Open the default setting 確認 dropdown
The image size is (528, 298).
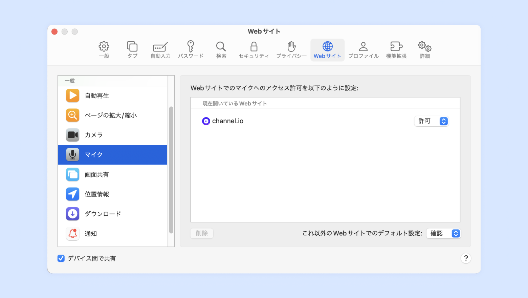(x=443, y=233)
